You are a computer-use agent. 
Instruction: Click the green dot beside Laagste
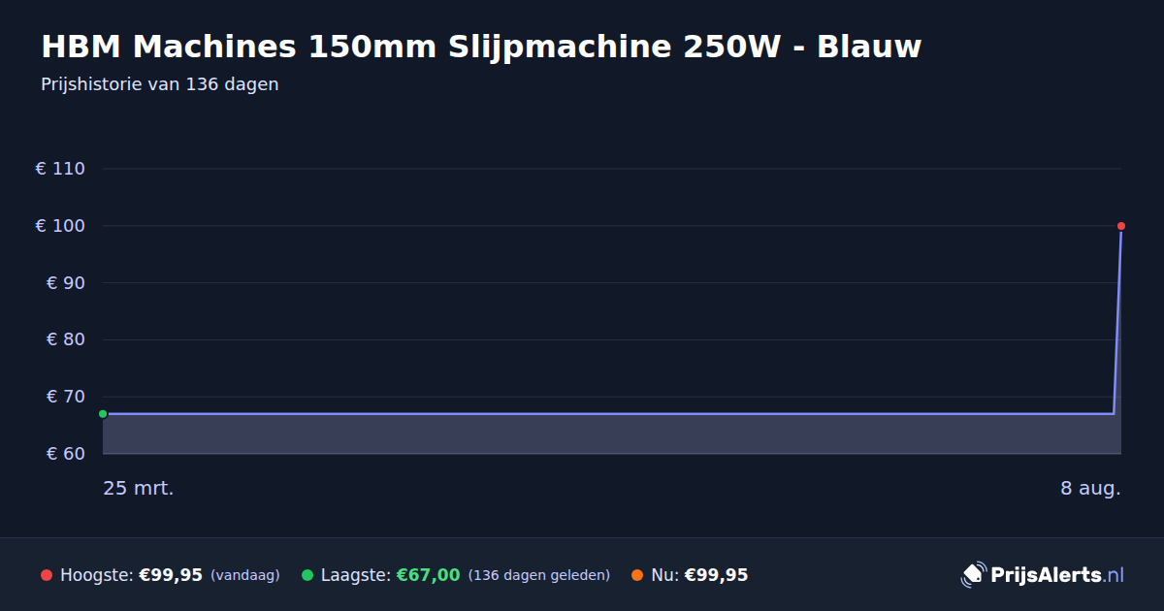point(307,575)
